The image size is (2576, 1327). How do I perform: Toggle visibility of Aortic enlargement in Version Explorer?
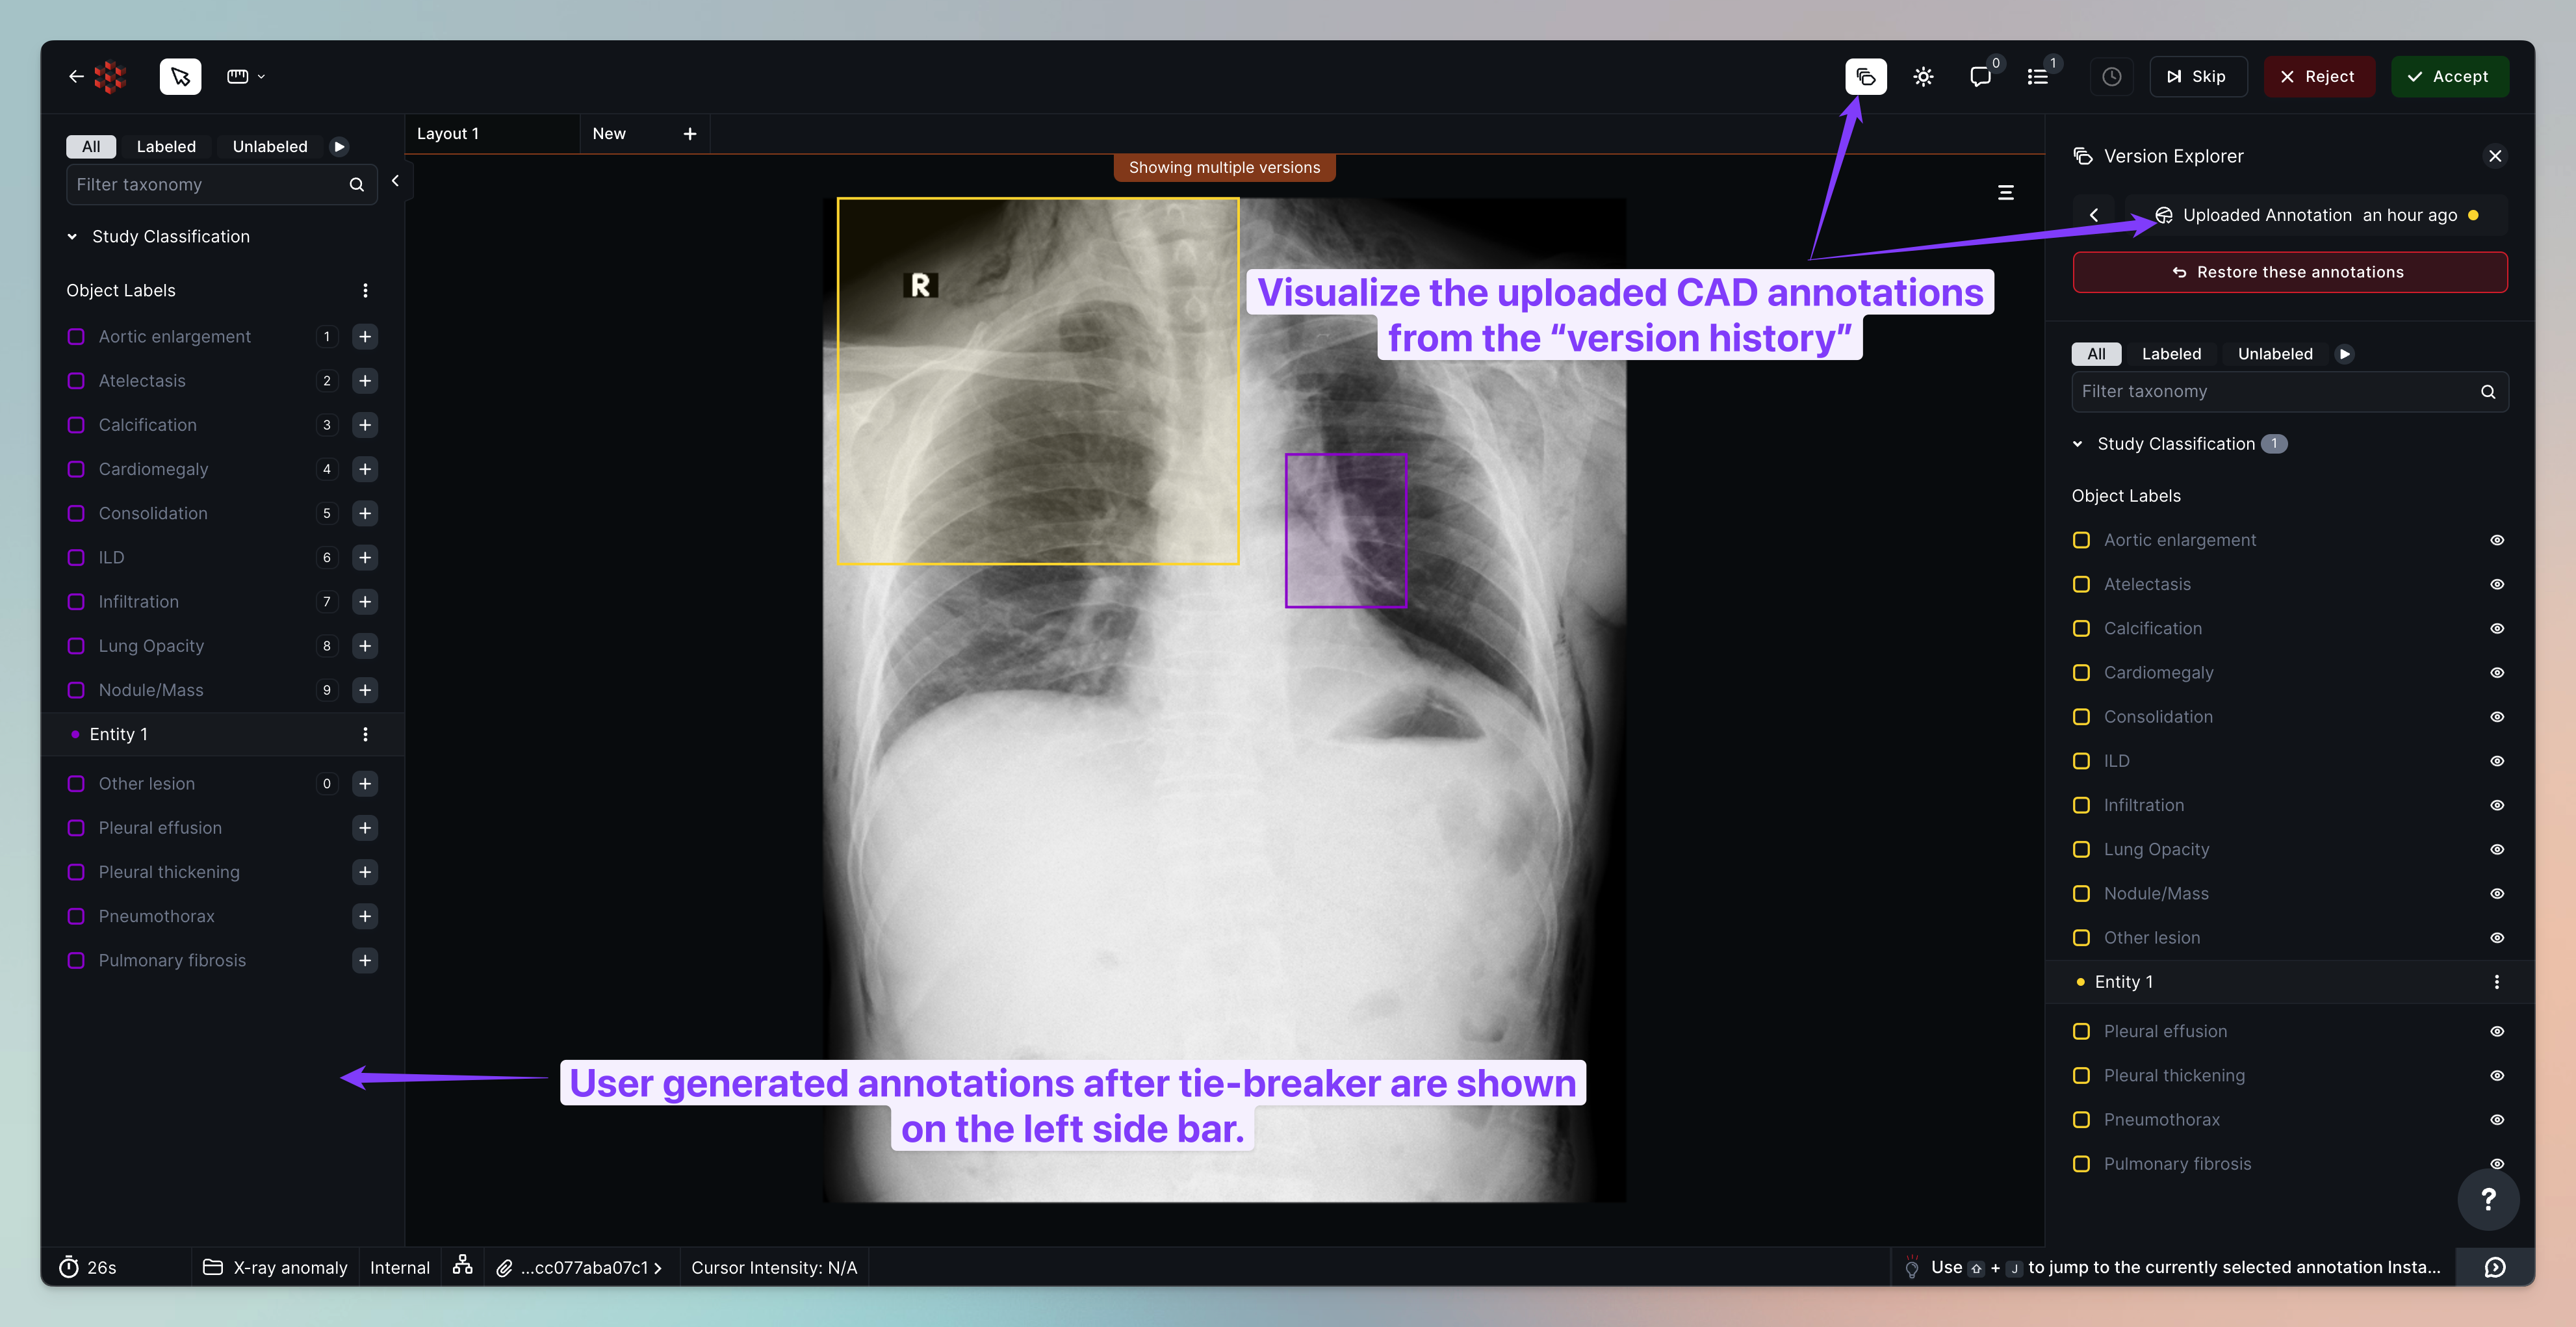coord(2496,540)
